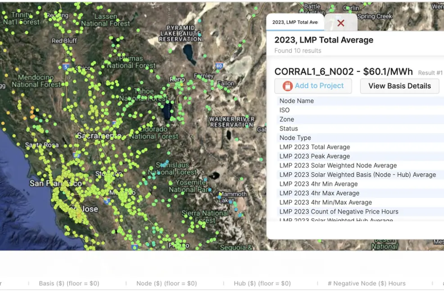The width and height of the screenshot is (444, 296).
Task: Click the I-80 highway shield near Fernley
Action: 219,66
